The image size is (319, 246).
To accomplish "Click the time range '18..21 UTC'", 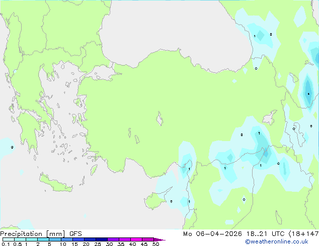I will pos(265,234).
